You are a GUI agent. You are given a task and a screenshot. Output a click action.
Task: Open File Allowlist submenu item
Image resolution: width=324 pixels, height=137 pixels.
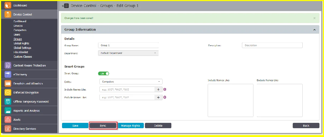pyautogui.click(x=21, y=52)
